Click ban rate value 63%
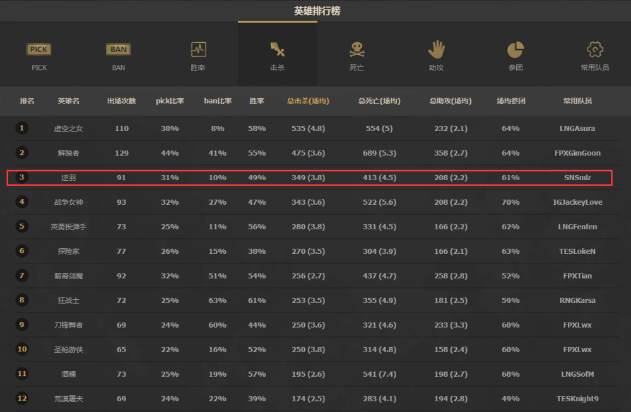The image size is (631, 412). click(x=217, y=300)
